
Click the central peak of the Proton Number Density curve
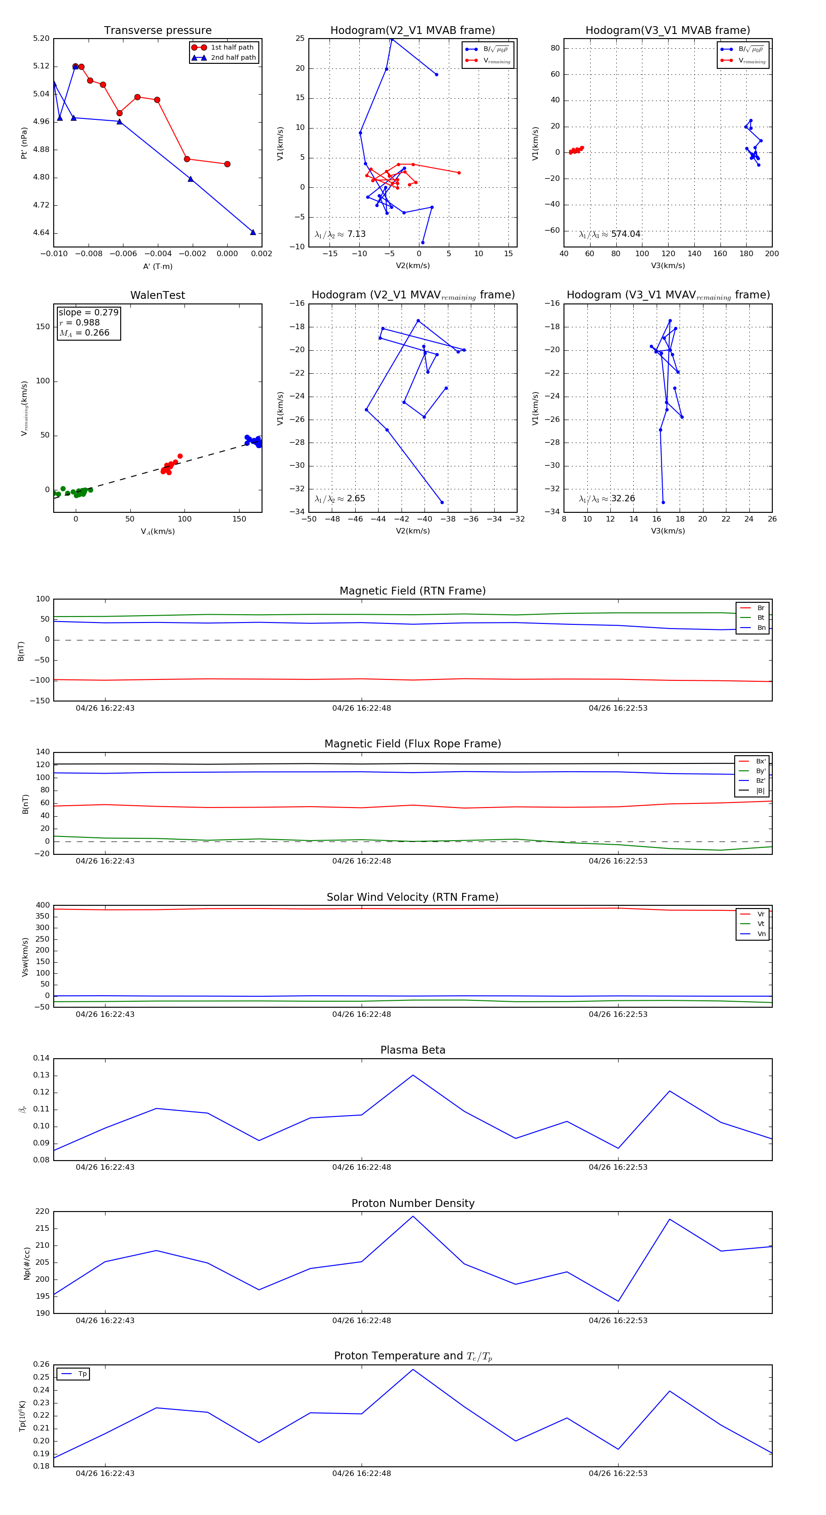point(413,1216)
